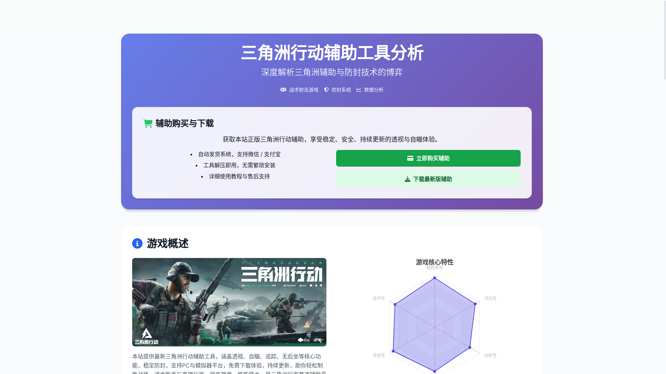This screenshot has width=666, height=374.
Task: Click the 游戏核心特性 chart title
Action: click(x=435, y=262)
